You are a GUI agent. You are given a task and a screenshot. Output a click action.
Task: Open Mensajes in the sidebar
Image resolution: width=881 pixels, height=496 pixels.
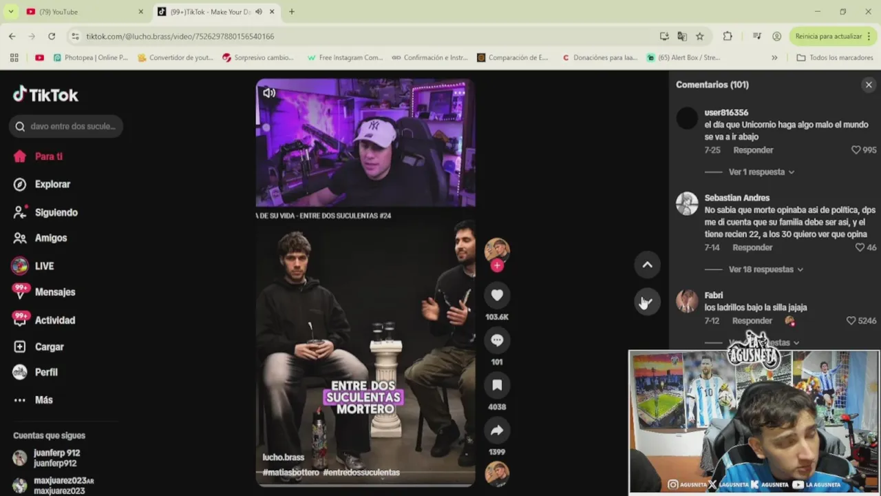coord(44,292)
